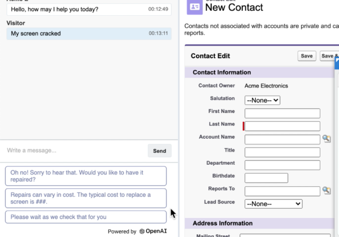
Task: Select the "Would you like to have it repaired?" suggestion
Action: pyautogui.click(x=86, y=176)
